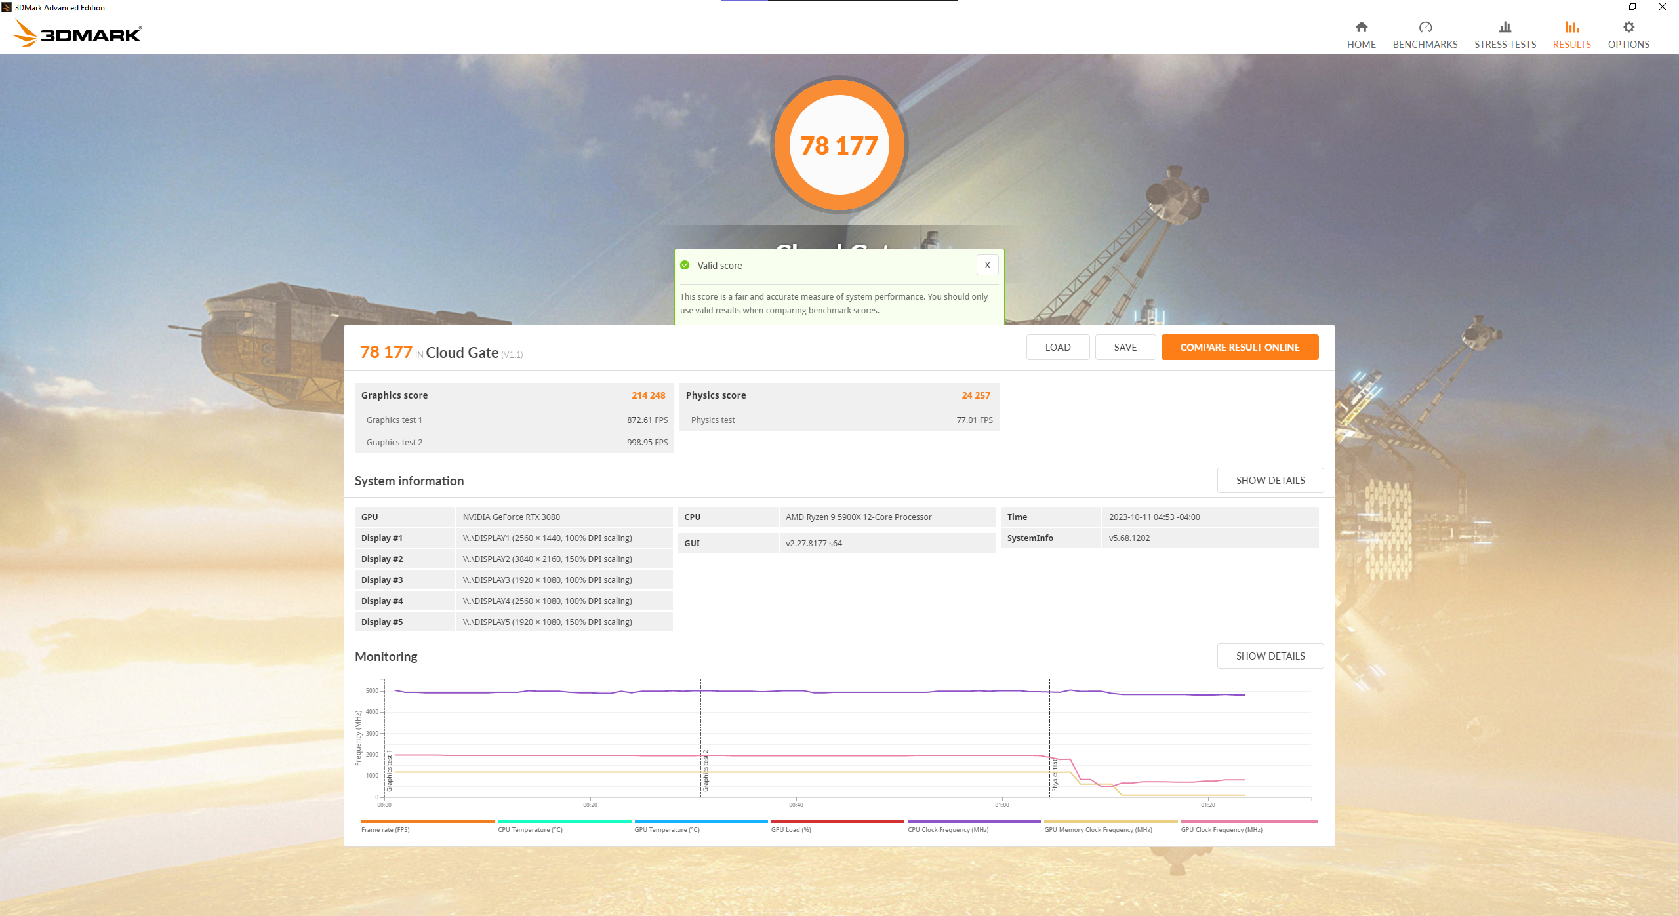This screenshot has height=916, width=1679.
Task: Click the Display #4 row value
Action: tap(548, 601)
